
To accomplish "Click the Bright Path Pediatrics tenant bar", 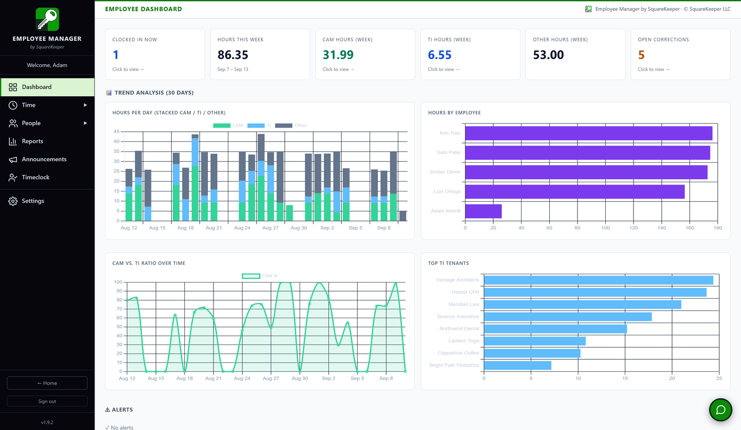I will 518,365.
